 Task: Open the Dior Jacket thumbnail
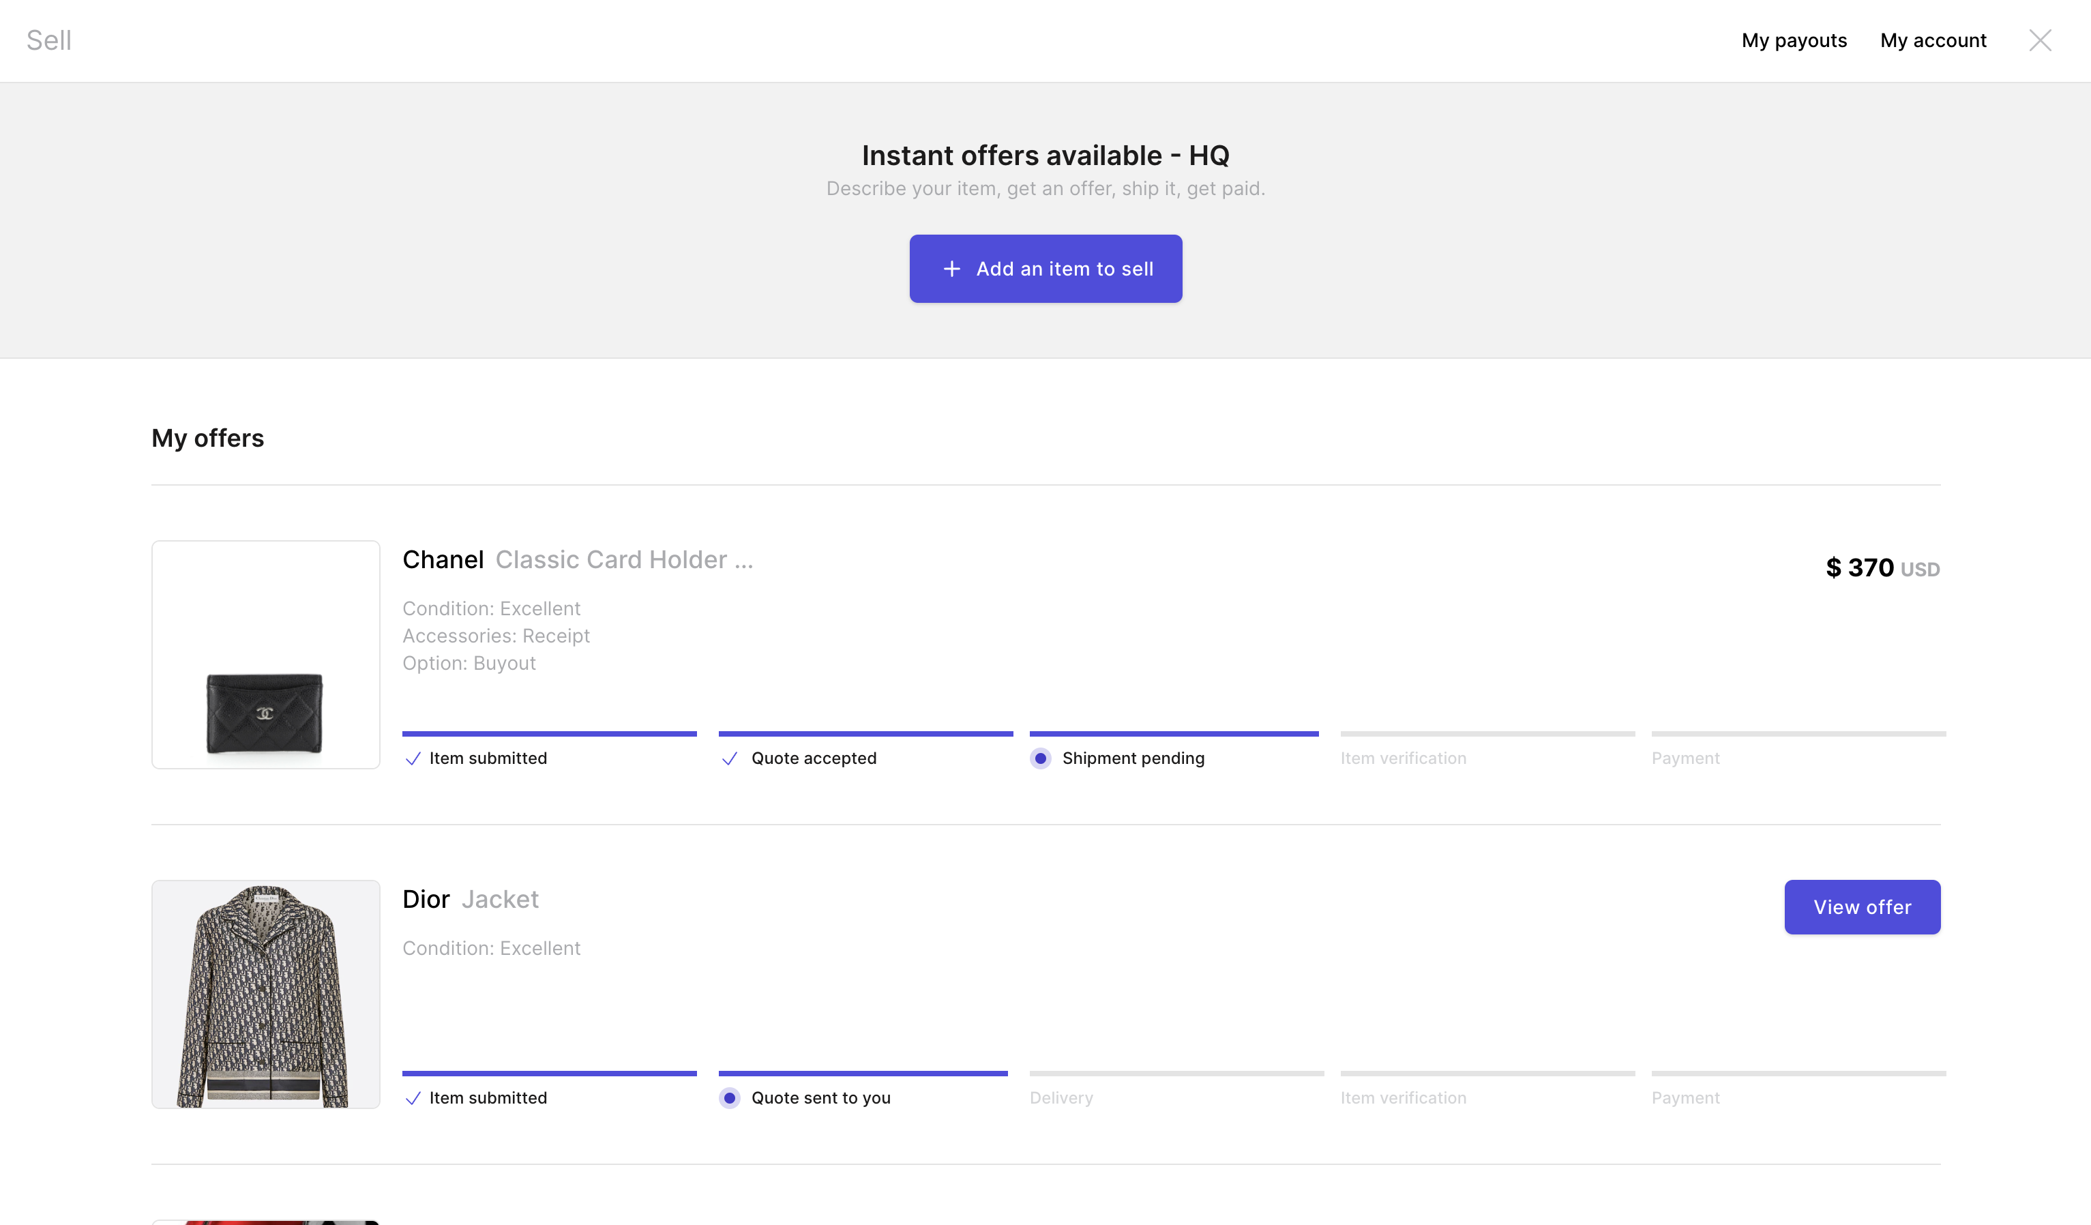coord(265,994)
